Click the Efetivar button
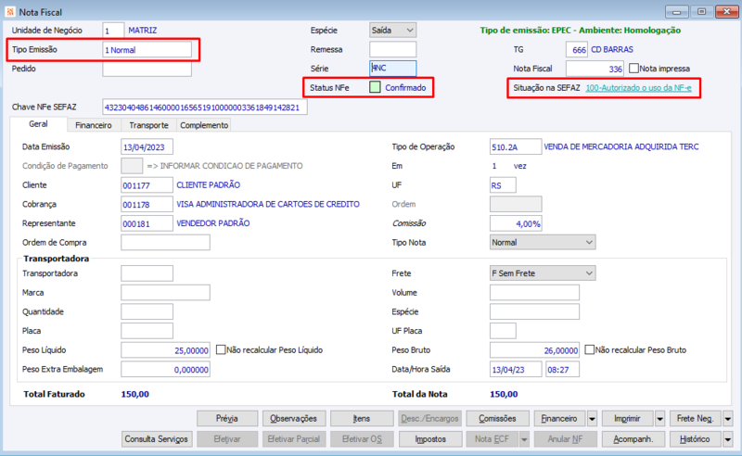This screenshot has height=456, width=742. click(227, 439)
